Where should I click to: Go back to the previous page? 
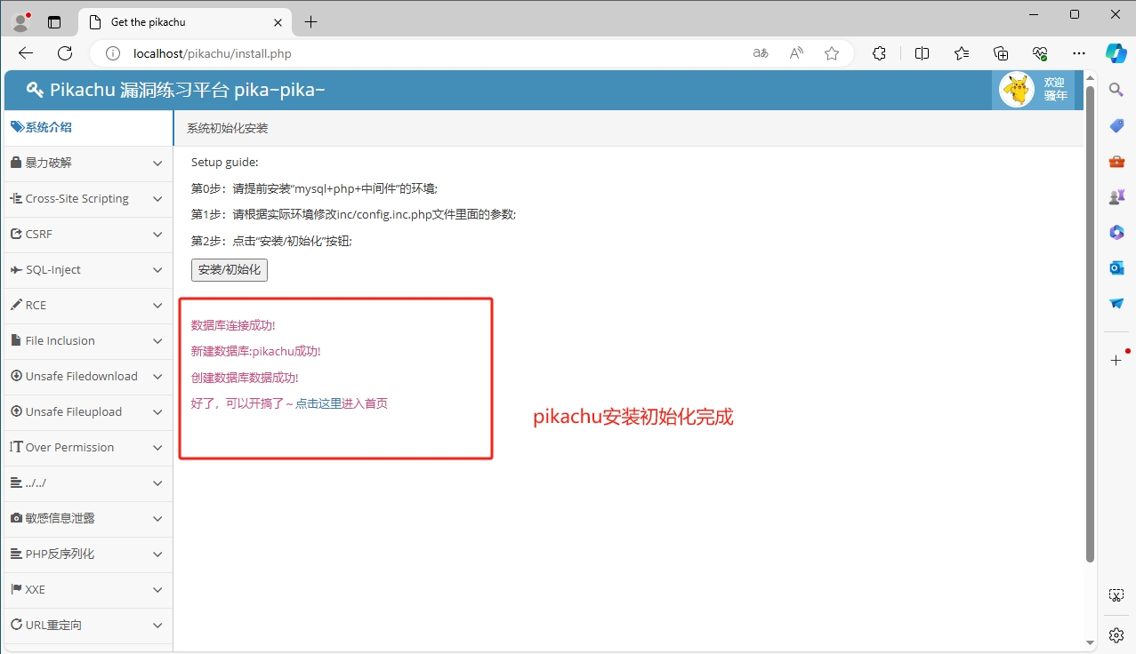tap(26, 53)
